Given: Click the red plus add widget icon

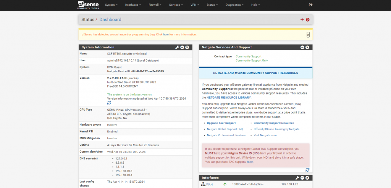Looking at the screenshot, I should click(302, 20).
